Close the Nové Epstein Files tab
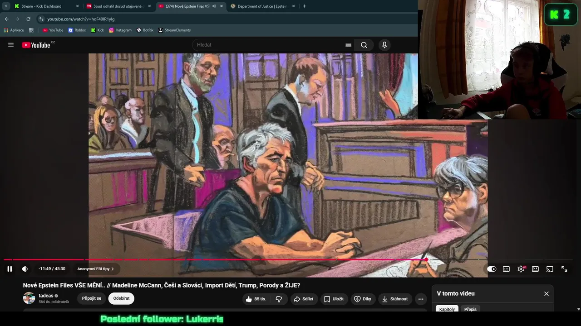The image size is (581, 326). tap(222, 6)
